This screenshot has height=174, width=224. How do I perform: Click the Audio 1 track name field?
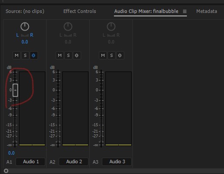pyautogui.click(x=31, y=162)
